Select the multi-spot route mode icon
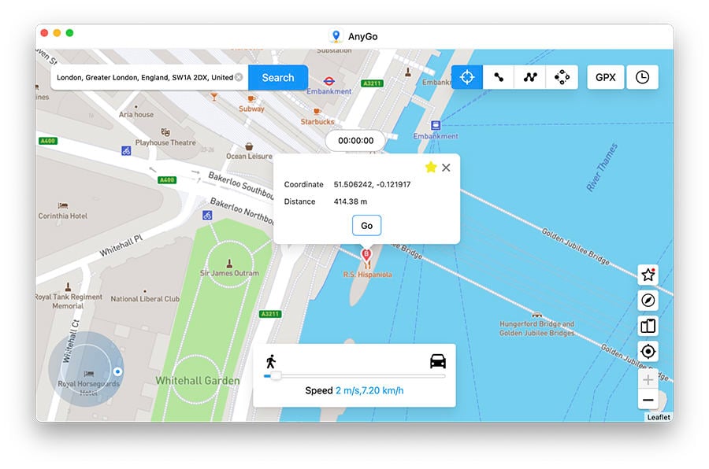Viewport: 709px width, 469px height. point(530,77)
